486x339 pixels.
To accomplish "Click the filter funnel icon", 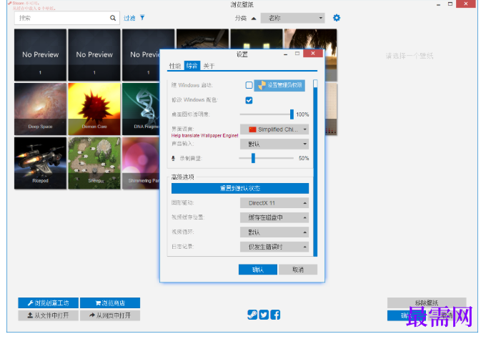I will [x=142, y=18].
